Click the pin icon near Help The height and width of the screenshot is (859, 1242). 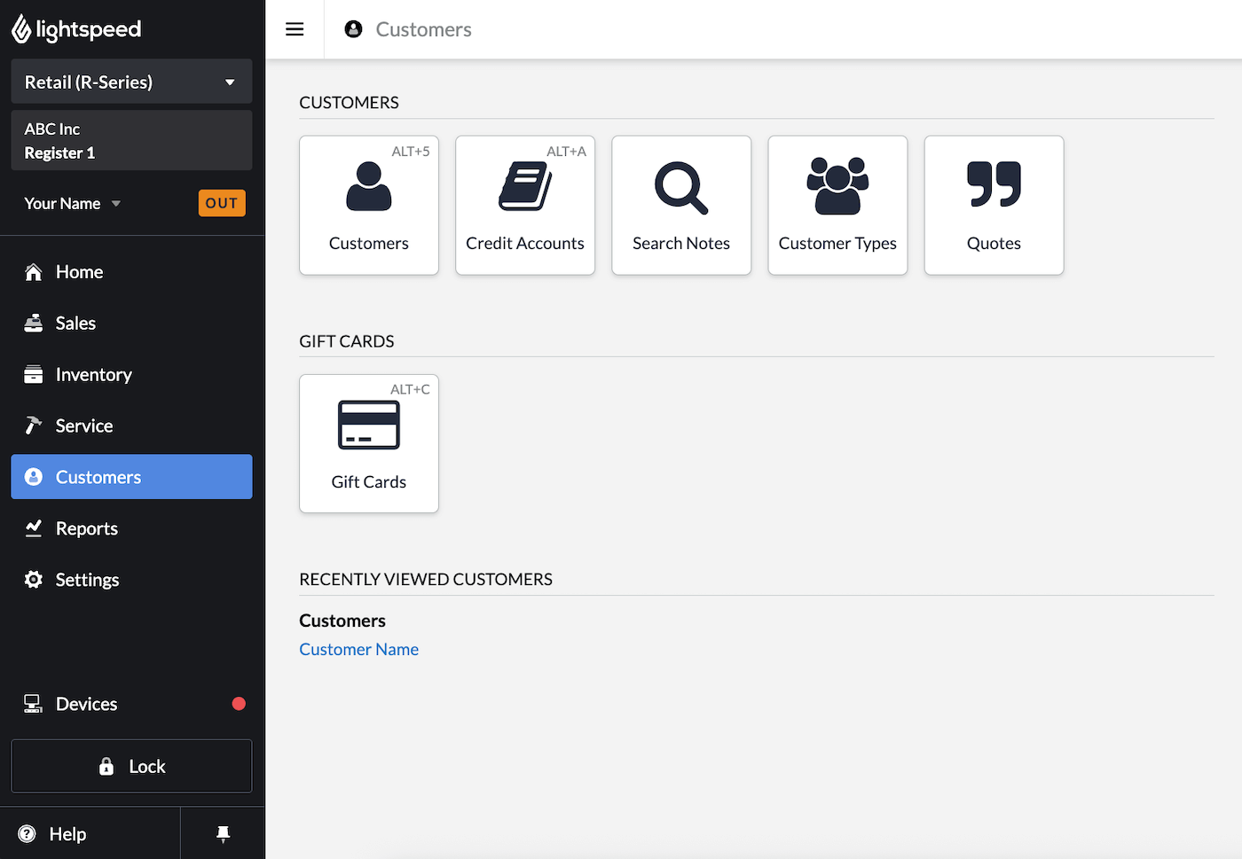click(222, 833)
